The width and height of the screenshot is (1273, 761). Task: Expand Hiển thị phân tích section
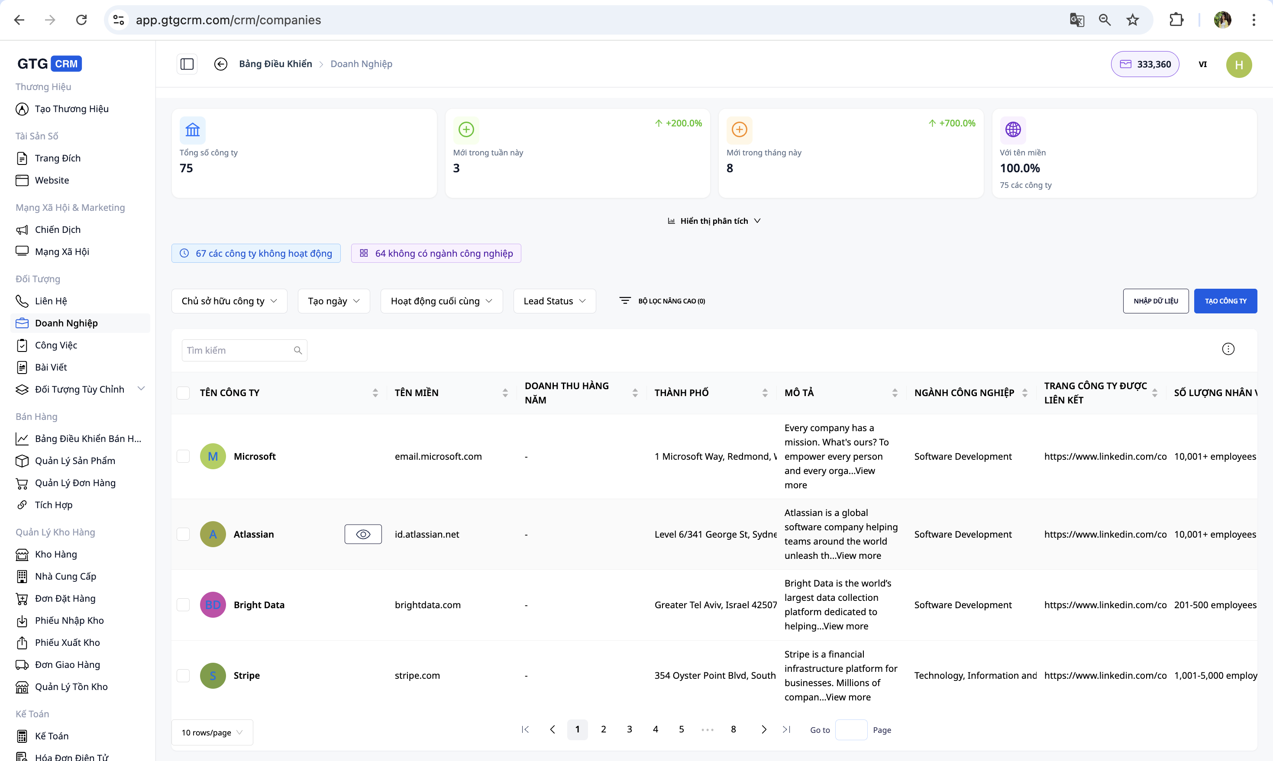714,221
